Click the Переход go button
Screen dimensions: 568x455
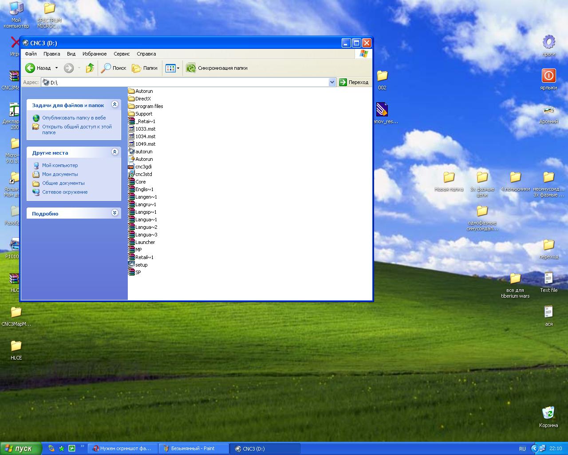354,82
